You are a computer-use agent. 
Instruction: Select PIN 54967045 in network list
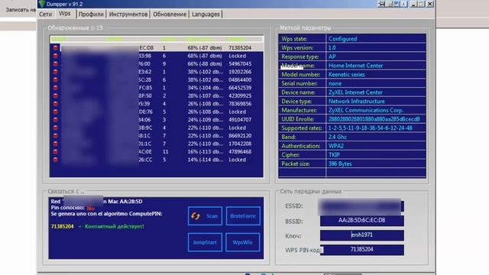[240, 63]
